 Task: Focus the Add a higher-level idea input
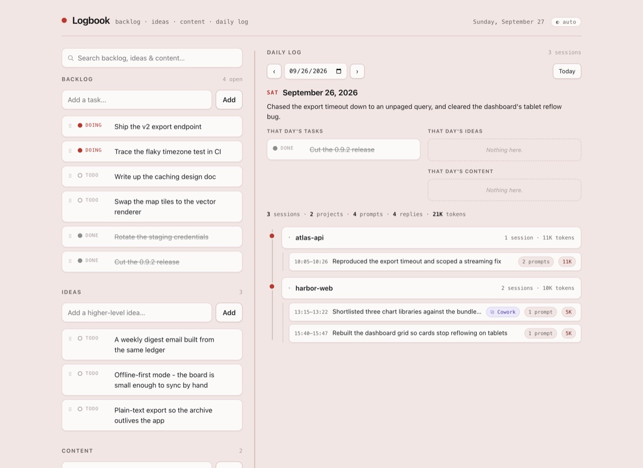(x=137, y=313)
